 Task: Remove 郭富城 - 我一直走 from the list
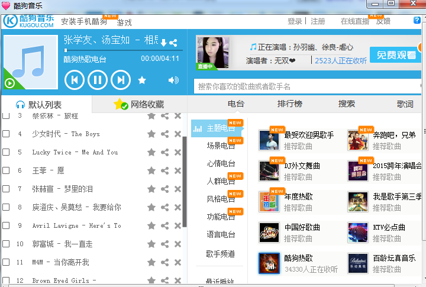pyautogui.click(x=177, y=244)
